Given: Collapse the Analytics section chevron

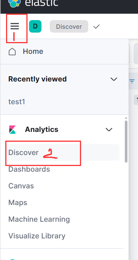Looking at the screenshot, I should click(x=109, y=130).
